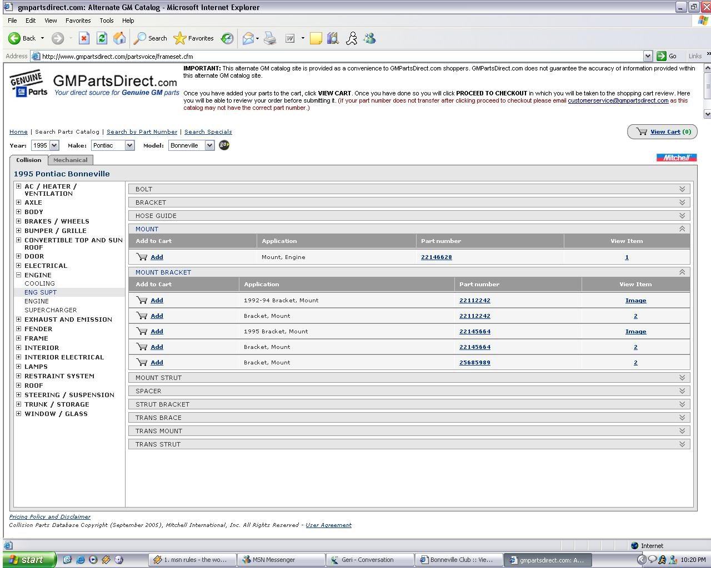
Task: Click the notice frame scroll up arrow
Action: click(707, 68)
